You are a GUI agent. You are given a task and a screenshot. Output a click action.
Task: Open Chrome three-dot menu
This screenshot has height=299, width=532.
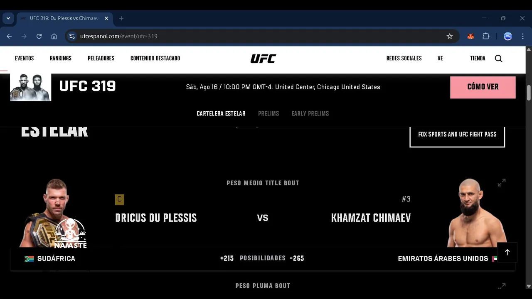click(523, 36)
